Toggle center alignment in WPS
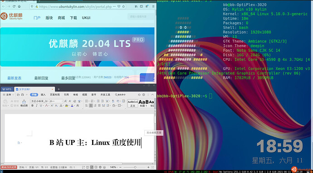 click(x=91, y=106)
